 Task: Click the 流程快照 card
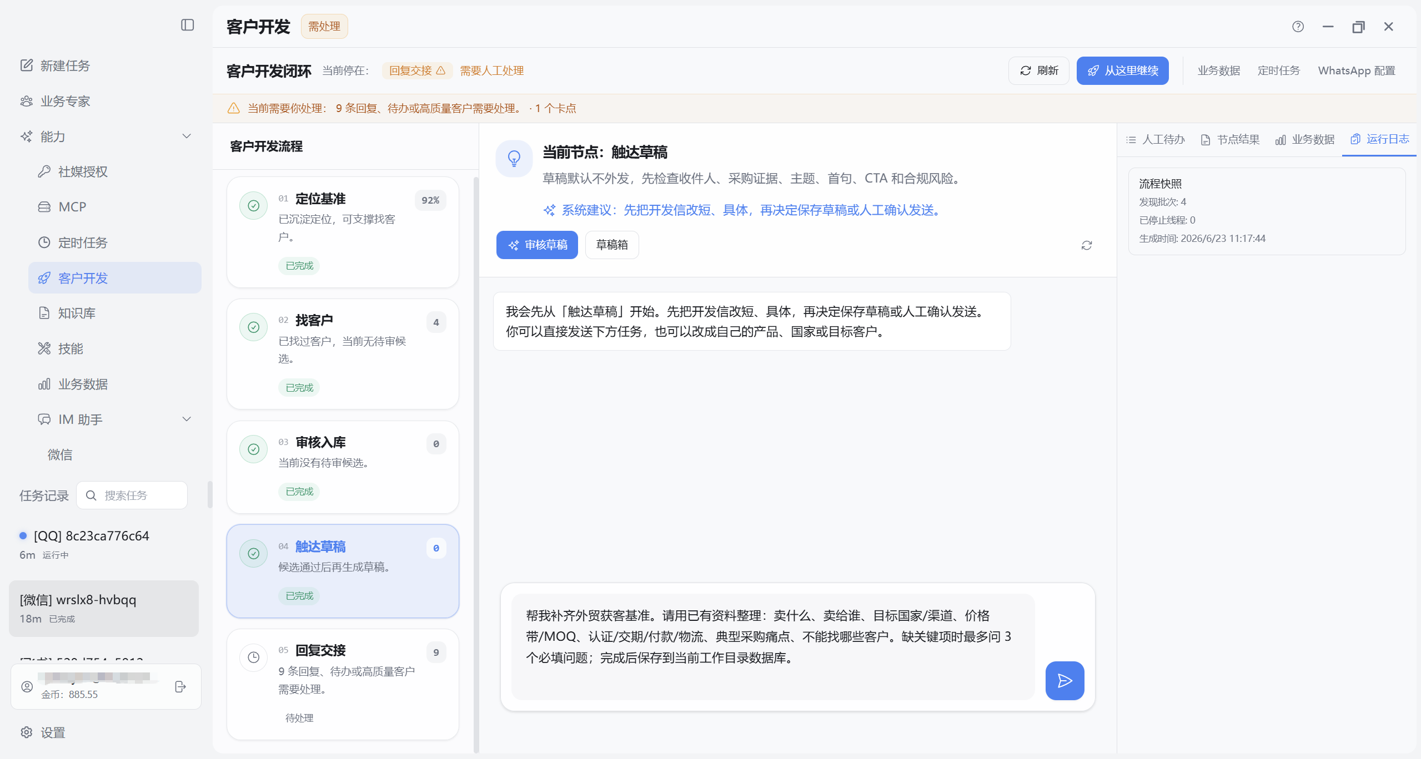click(x=1267, y=211)
